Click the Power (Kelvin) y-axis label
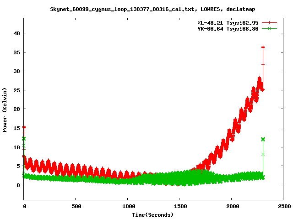The image size is (293, 219). tap(5, 110)
